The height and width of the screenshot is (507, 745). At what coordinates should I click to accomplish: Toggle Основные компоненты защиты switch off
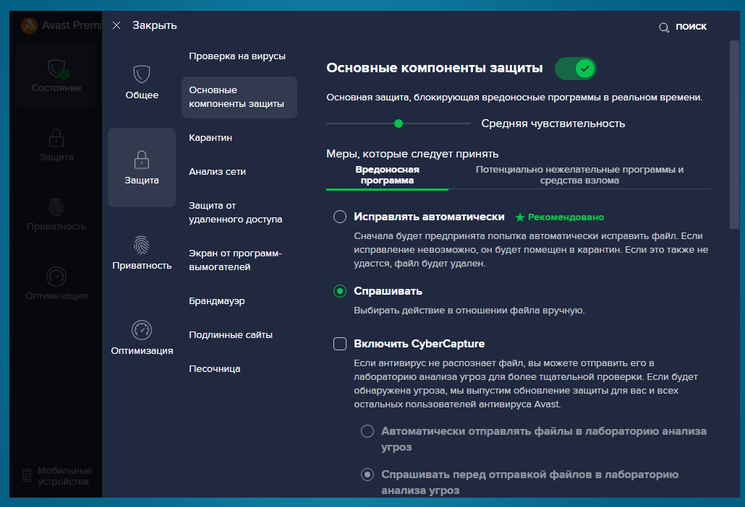[575, 69]
